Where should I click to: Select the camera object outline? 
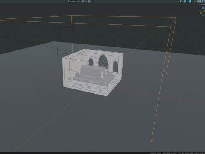pyautogui.click(x=73, y=41)
